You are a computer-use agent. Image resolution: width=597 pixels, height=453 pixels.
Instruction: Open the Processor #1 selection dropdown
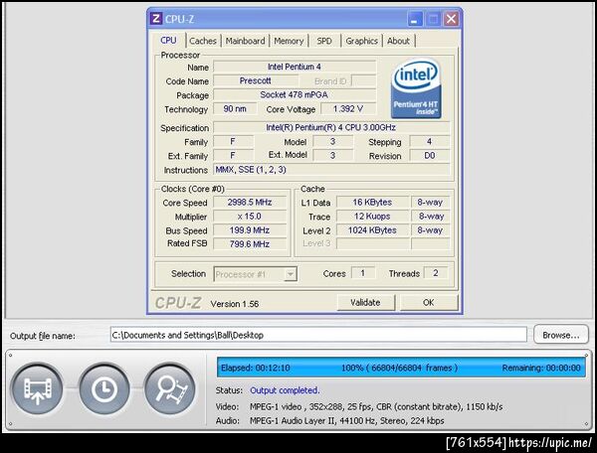click(x=255, y=274)
